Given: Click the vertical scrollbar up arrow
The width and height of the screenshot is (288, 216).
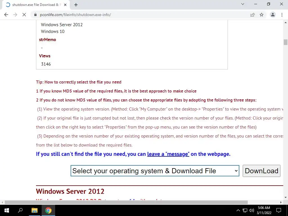Looking at the screenshot, I should [285, 22].
